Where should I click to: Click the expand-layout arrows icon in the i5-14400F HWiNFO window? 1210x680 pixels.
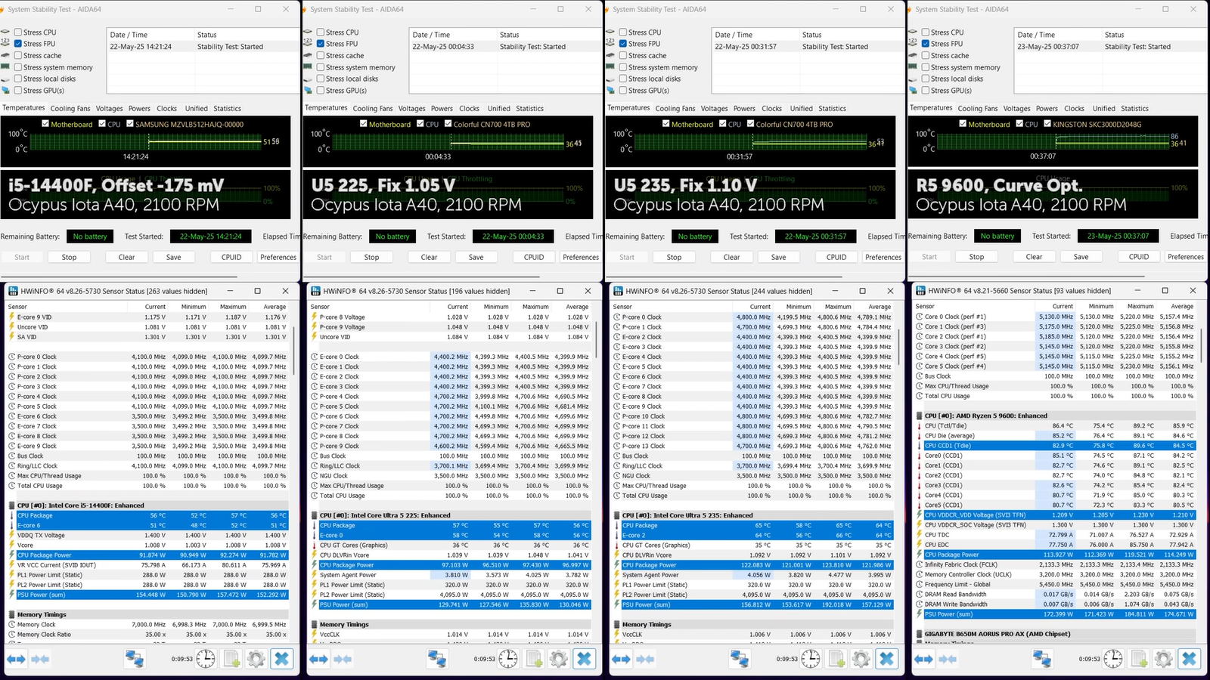[16, 659]
